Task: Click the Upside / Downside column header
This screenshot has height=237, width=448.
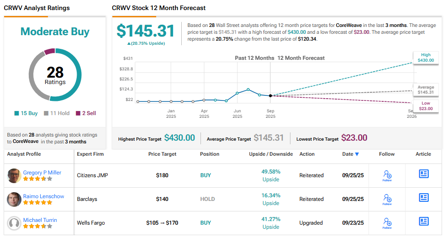Action: tap(271, 154)
